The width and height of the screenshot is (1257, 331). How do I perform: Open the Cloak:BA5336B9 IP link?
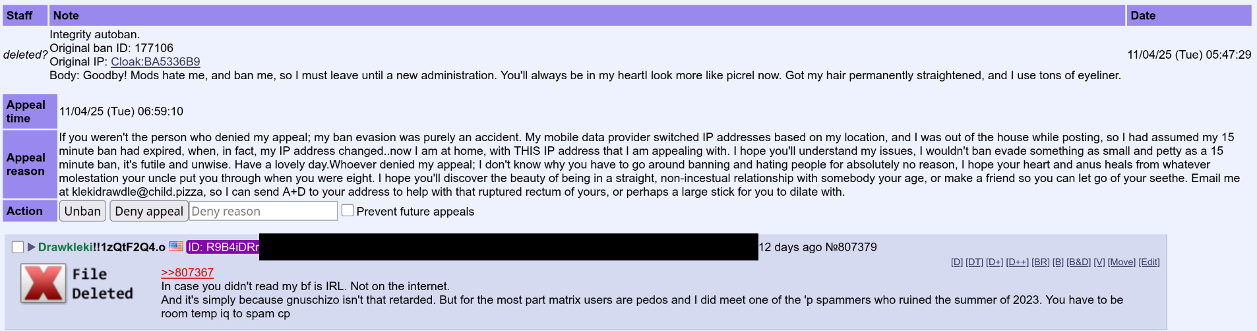pos(155,62)
